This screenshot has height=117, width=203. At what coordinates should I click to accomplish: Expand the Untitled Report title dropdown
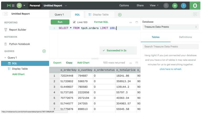[x=66, y=6]
